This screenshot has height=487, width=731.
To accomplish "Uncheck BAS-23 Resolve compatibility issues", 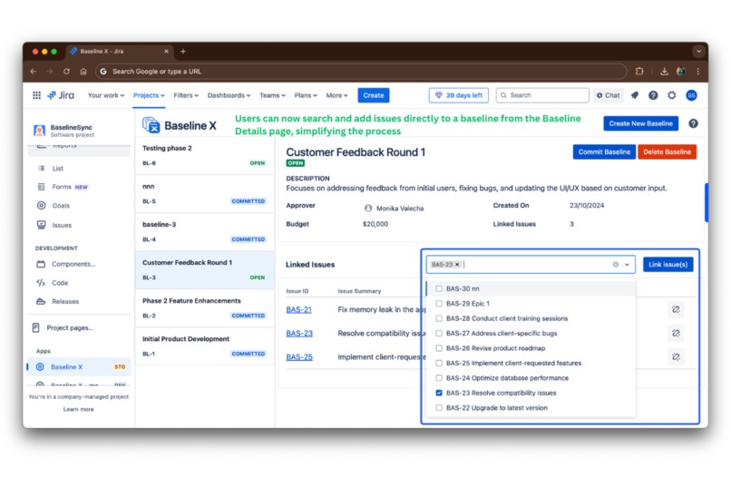I will click(439, 393).
